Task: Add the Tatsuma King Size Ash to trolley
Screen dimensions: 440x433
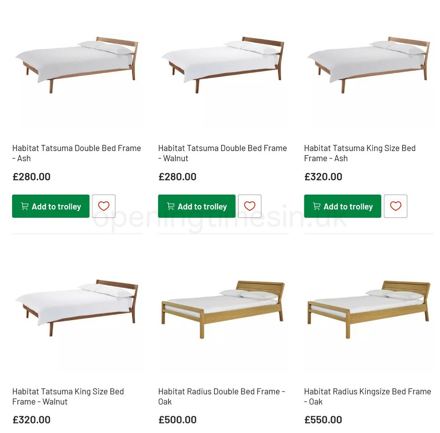Action: point(342,206)
